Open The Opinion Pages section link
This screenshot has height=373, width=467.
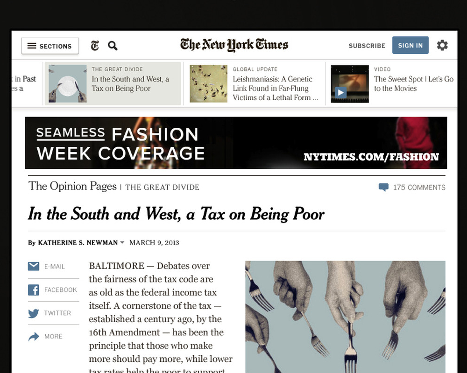(x=72, y=186)
